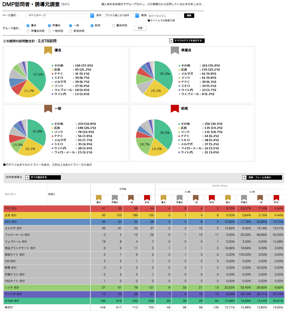Screen dimensions: 285x311
Task: Click the 検索 text input field
Action: click(165, 16)
